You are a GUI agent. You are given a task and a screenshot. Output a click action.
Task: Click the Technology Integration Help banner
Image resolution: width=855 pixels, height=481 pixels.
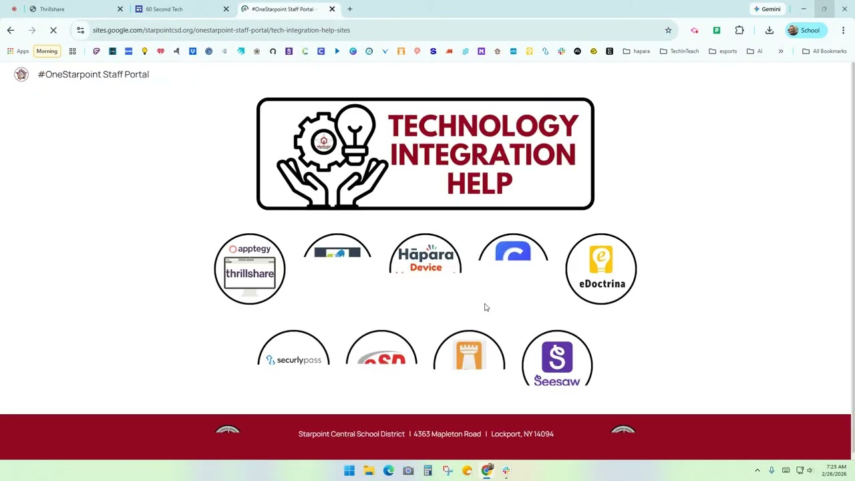point(425,154)
